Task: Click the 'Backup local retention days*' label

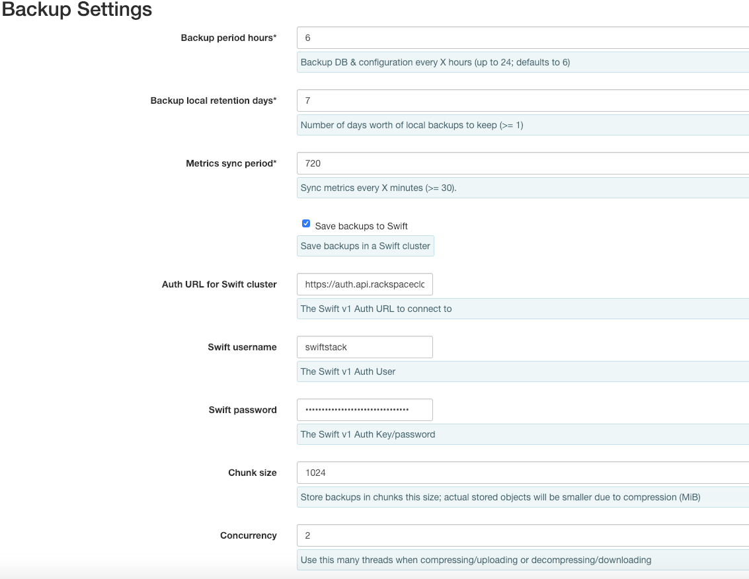Action: tap(214, 100)
